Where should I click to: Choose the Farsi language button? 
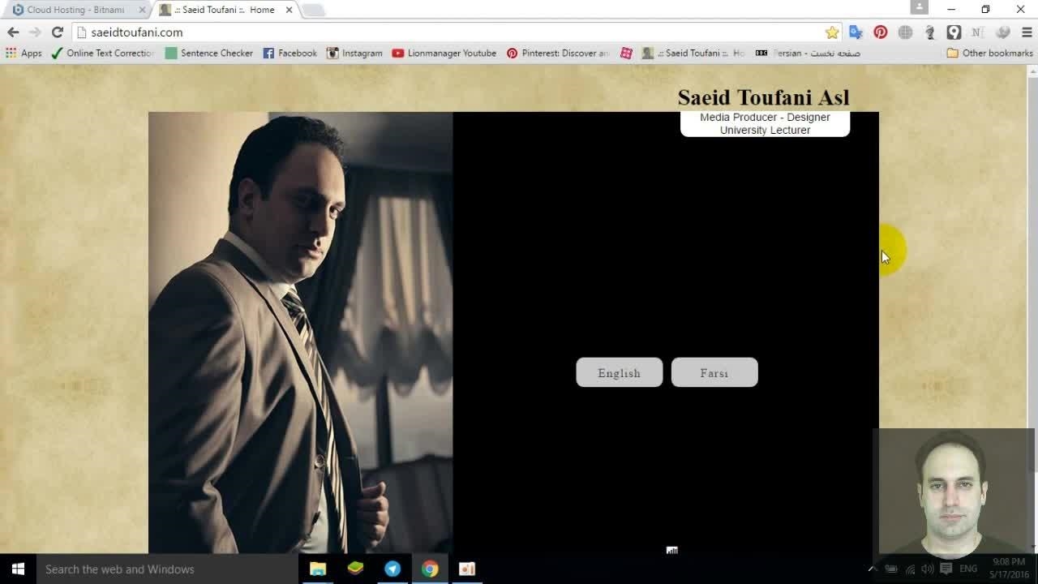(714, 373)
